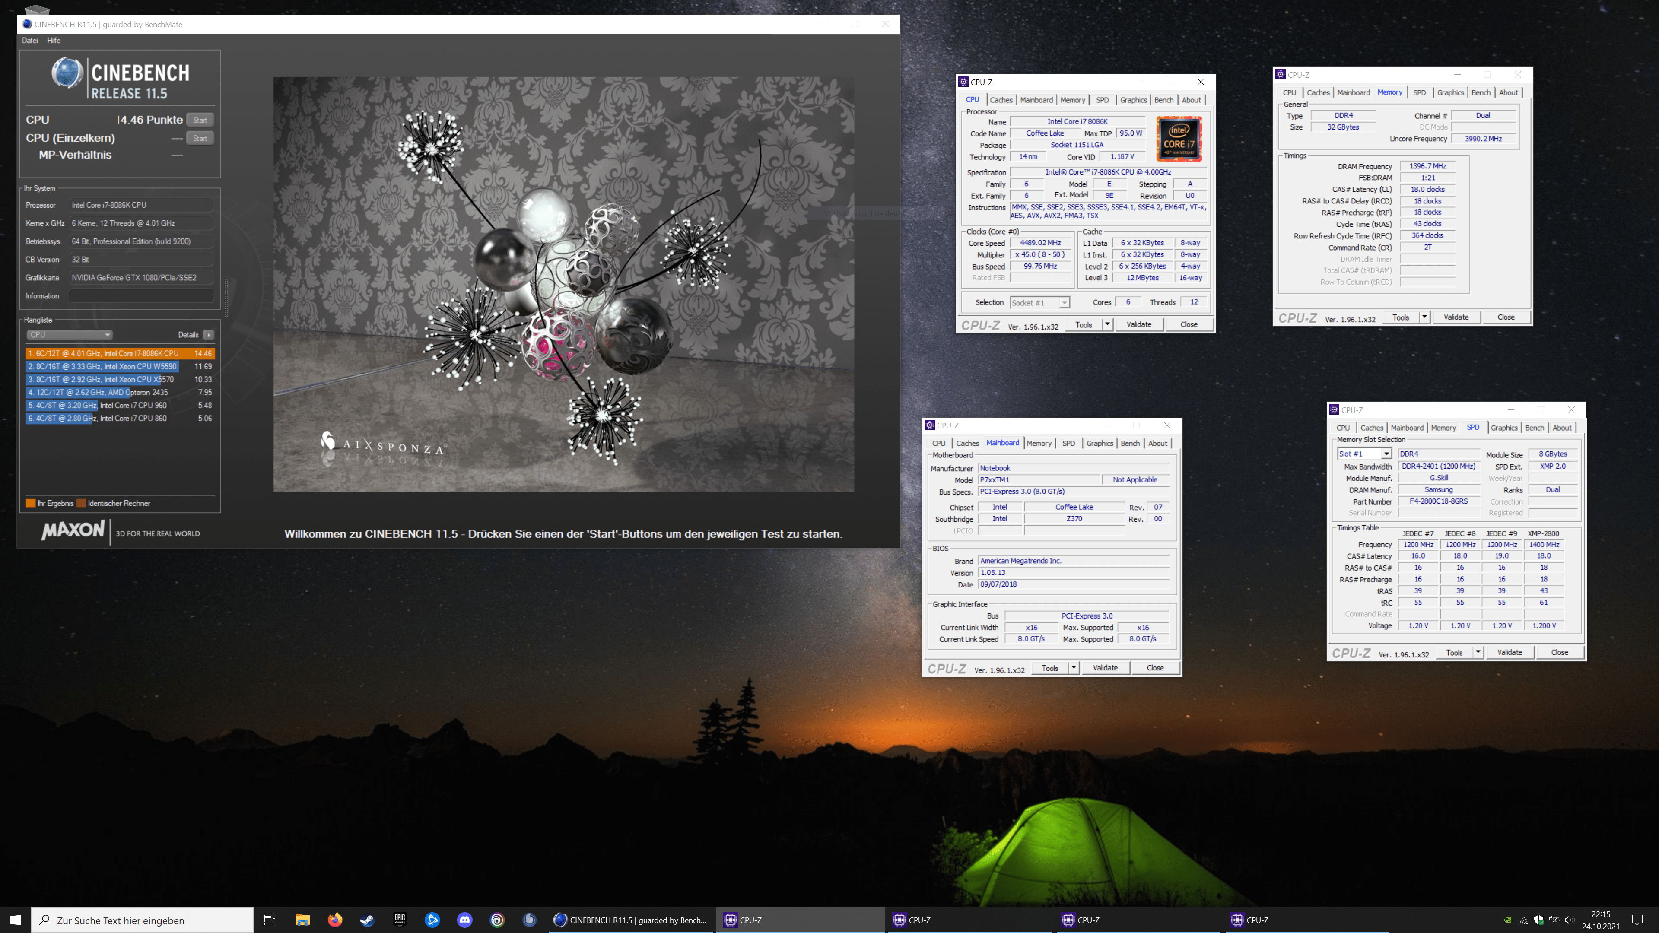The image size is (1659, 933).
Task: Click the Information field in Cinebench
Action: [x=141, y=296]
